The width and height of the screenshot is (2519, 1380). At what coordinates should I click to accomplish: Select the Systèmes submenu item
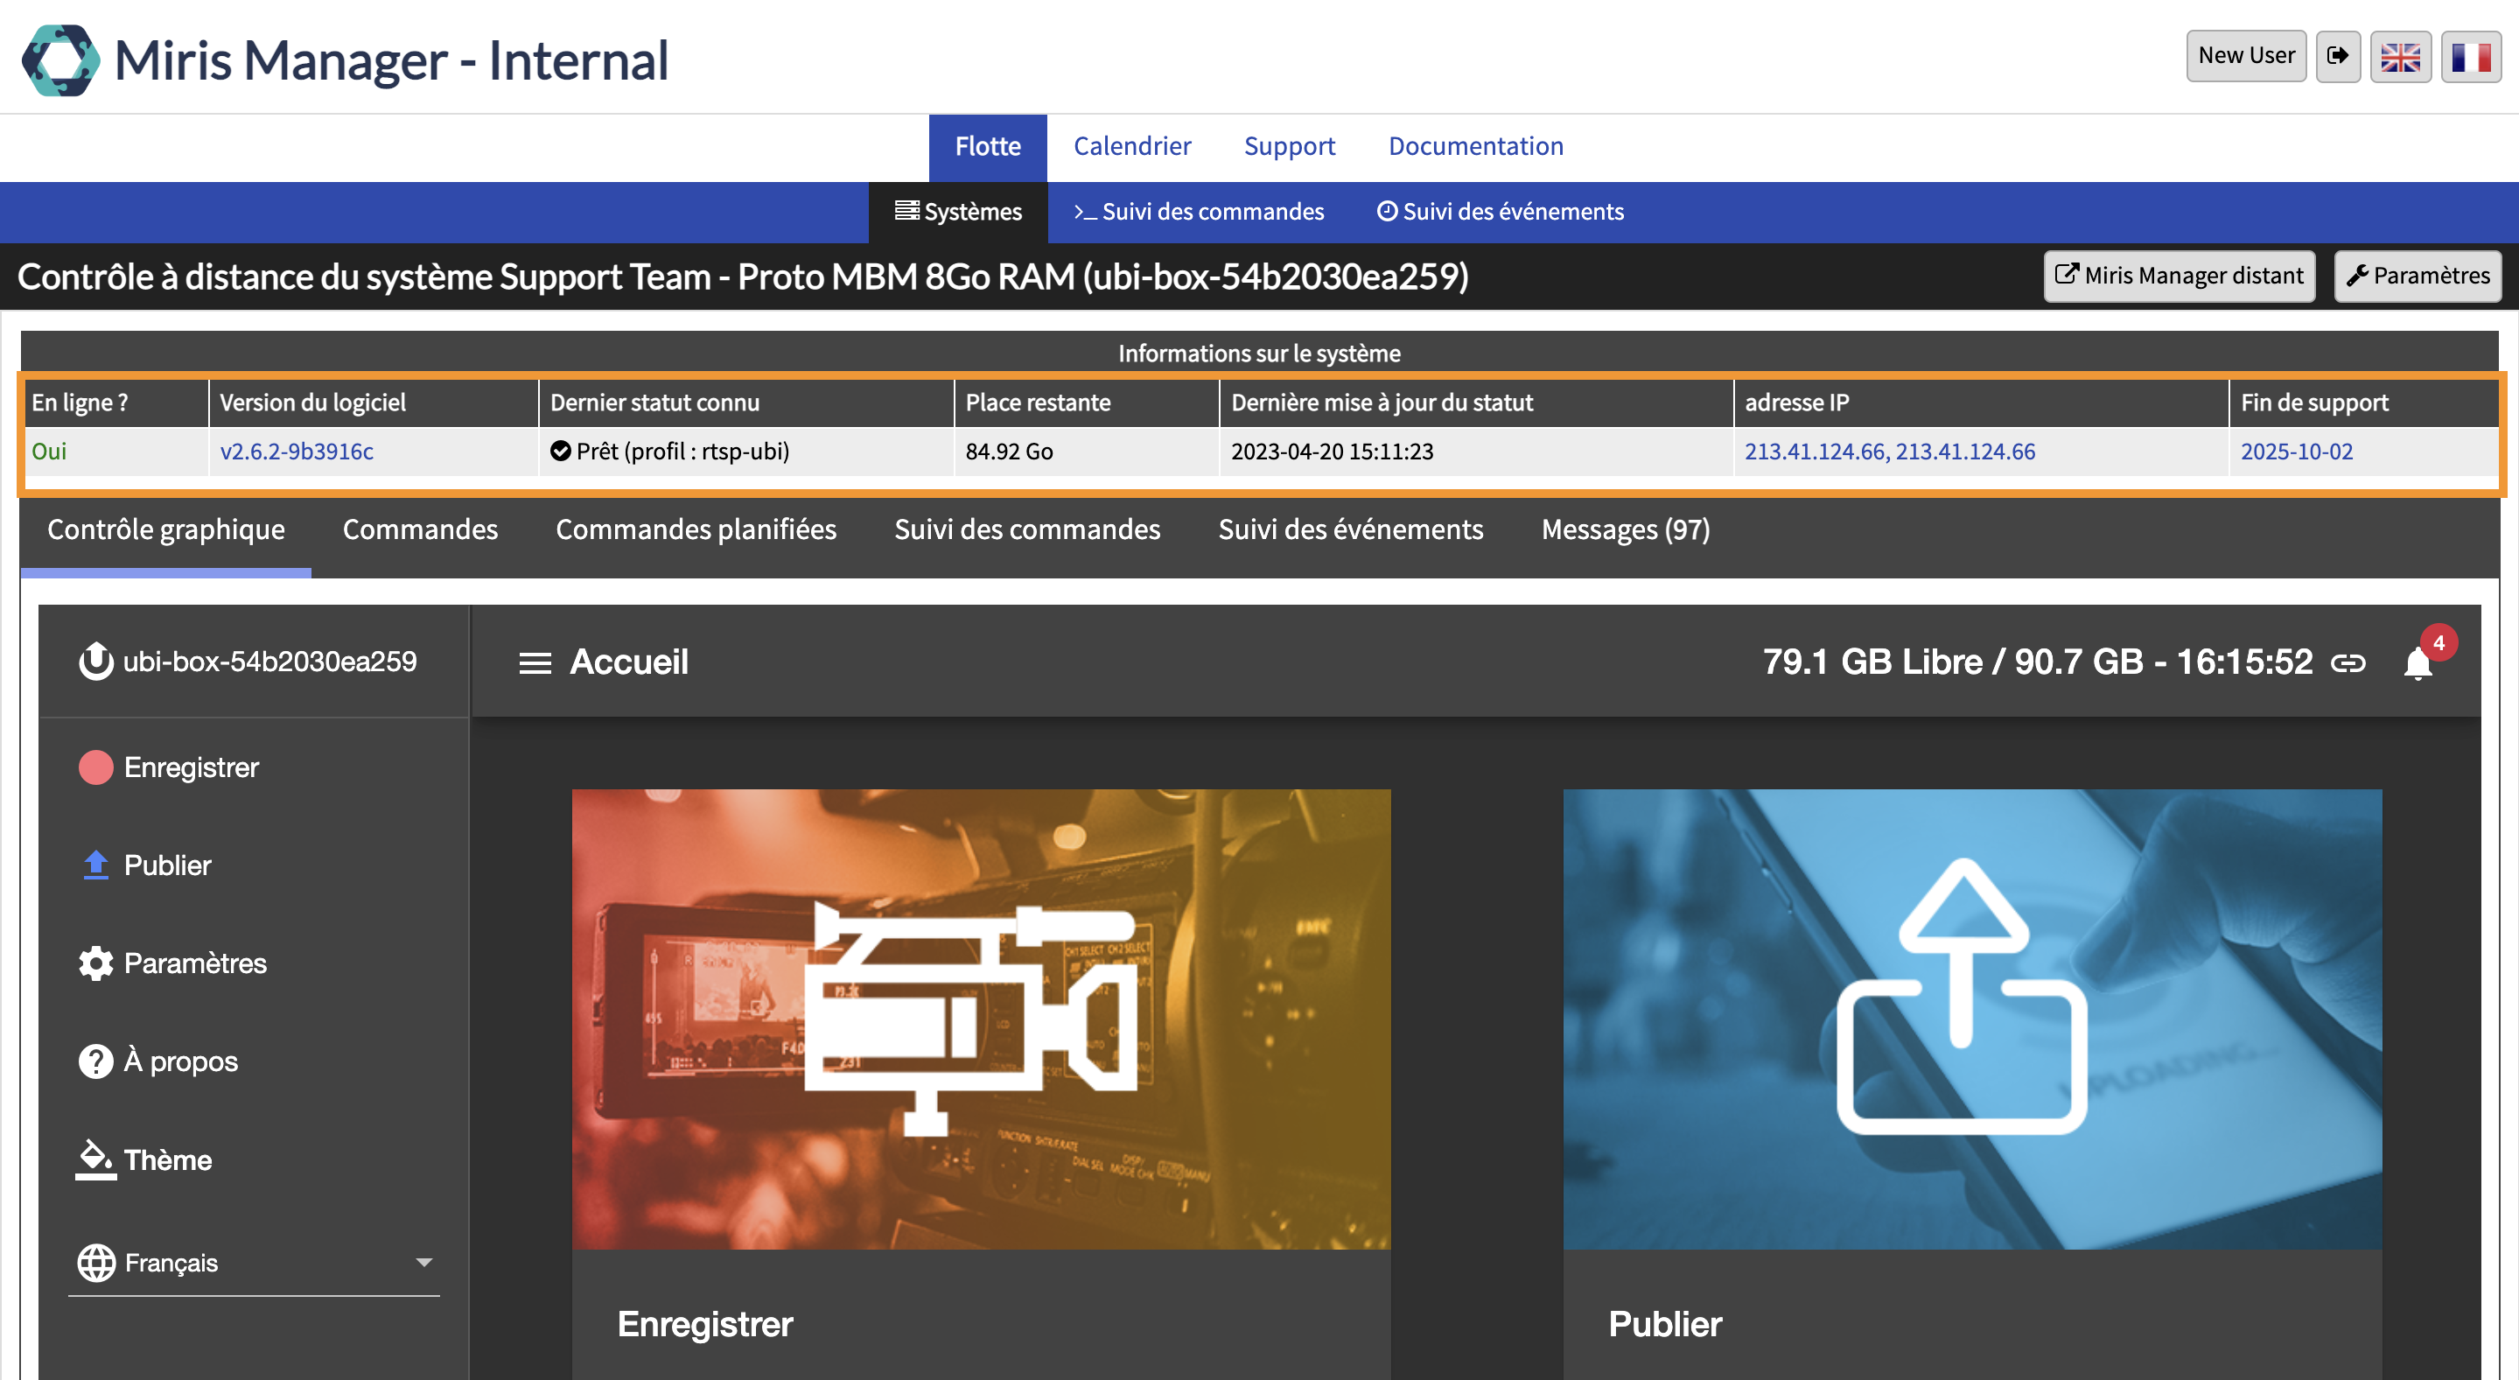click(958, 211)
